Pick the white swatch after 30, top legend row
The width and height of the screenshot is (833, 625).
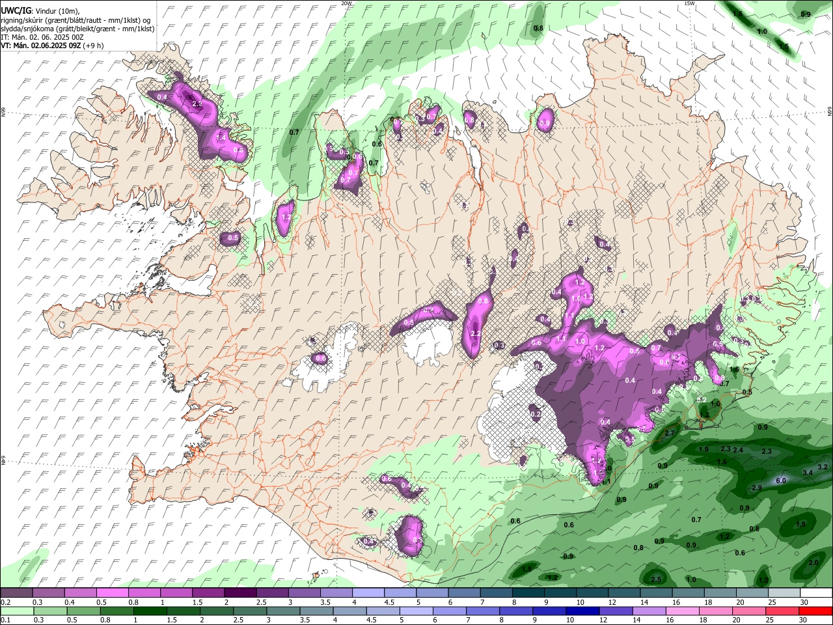tap(816, 593)
